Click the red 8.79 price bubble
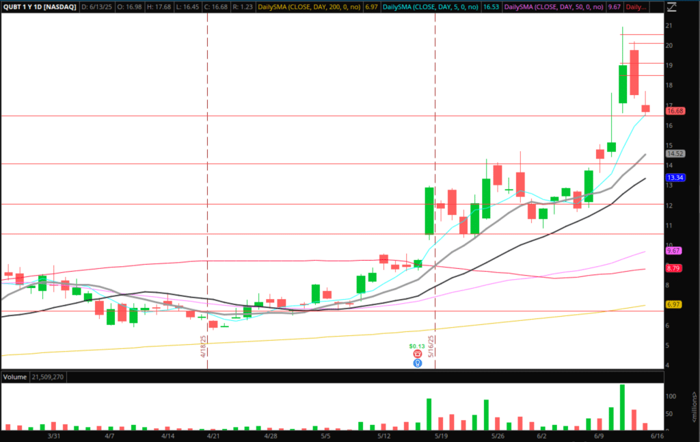The width and height of the screenshot is (700, 442). (673, 269)
